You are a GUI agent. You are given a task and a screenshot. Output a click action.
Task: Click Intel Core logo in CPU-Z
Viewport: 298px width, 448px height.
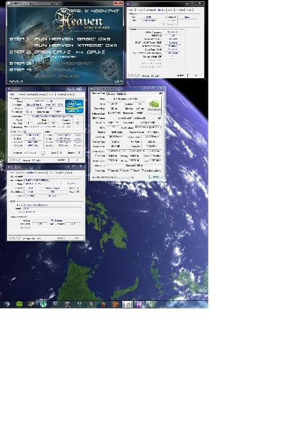pos(74,106)
